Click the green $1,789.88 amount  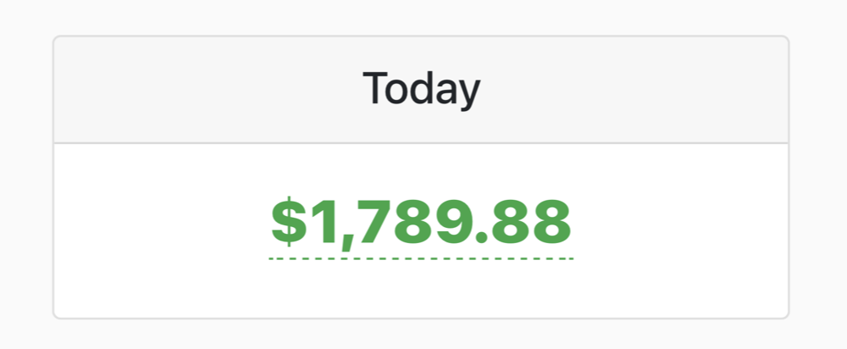421,221
